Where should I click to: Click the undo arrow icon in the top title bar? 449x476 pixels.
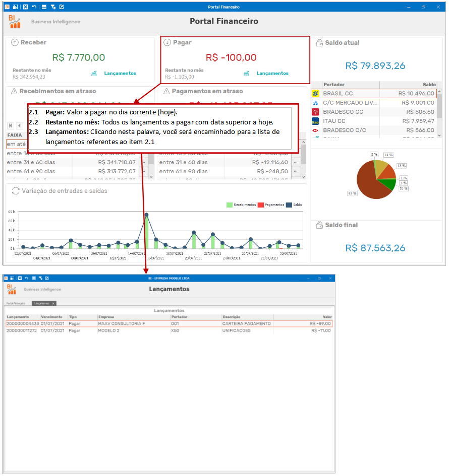tap(34, 7)
